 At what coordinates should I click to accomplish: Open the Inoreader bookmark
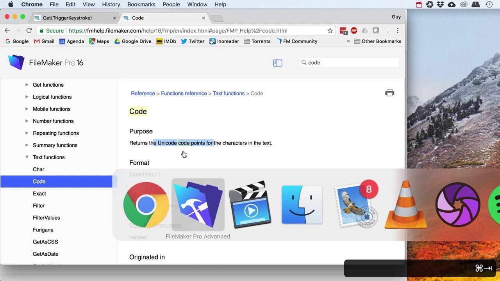point(224,41)
